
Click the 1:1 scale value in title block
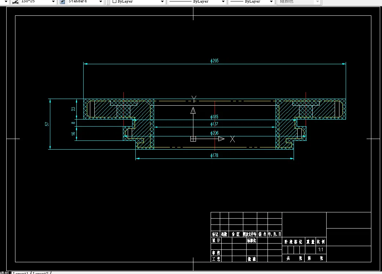(x=321, y=250)
